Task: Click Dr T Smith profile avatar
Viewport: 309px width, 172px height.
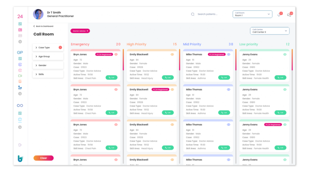Action: pos(38,14)
